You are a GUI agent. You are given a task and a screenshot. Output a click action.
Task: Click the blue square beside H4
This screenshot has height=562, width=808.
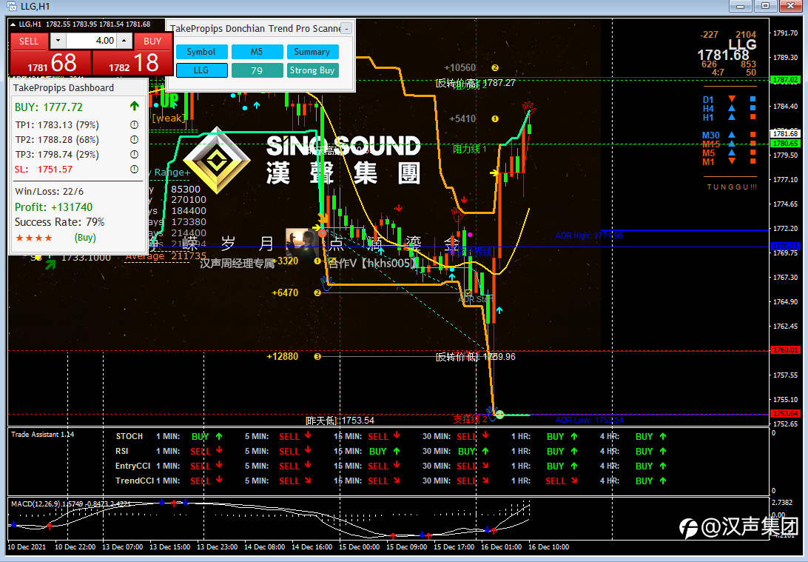click(753, 108)
